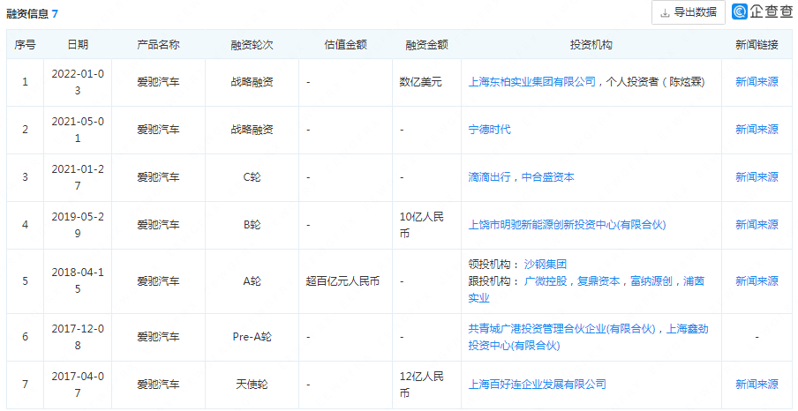The width and height of the screenshot is (798, 411).
Task: Open 上海百好连企业发展有限公司 link
Action: pyautogui.click(x=537, y=384)
